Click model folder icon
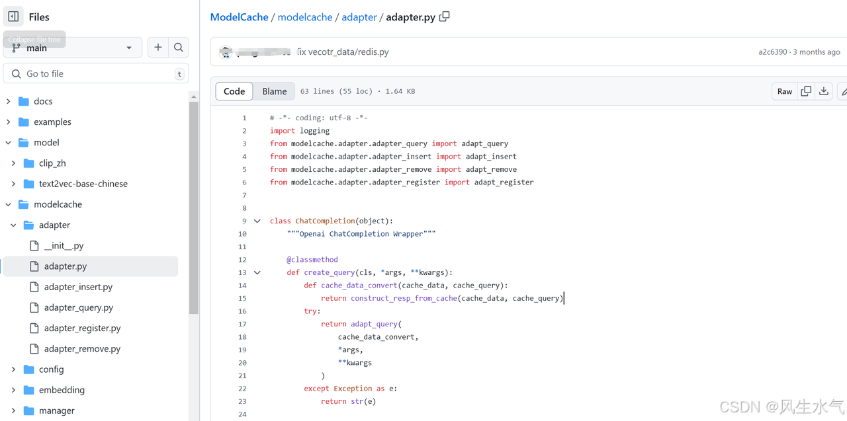This screenshot has height=421, width=847. [24, 142]
